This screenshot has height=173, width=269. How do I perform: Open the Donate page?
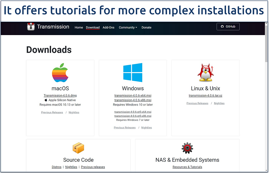[146, 27]
